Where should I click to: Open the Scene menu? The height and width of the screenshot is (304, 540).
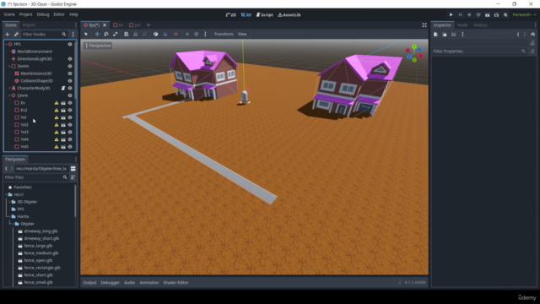(x=9, y=14)
